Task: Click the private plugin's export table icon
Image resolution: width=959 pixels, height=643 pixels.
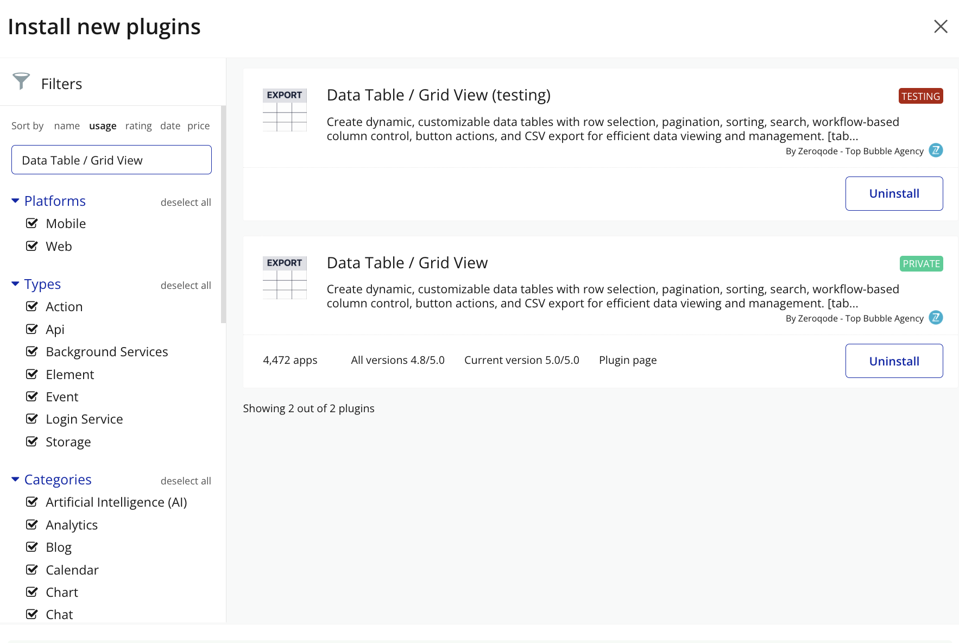Action: tap(285, 278)
